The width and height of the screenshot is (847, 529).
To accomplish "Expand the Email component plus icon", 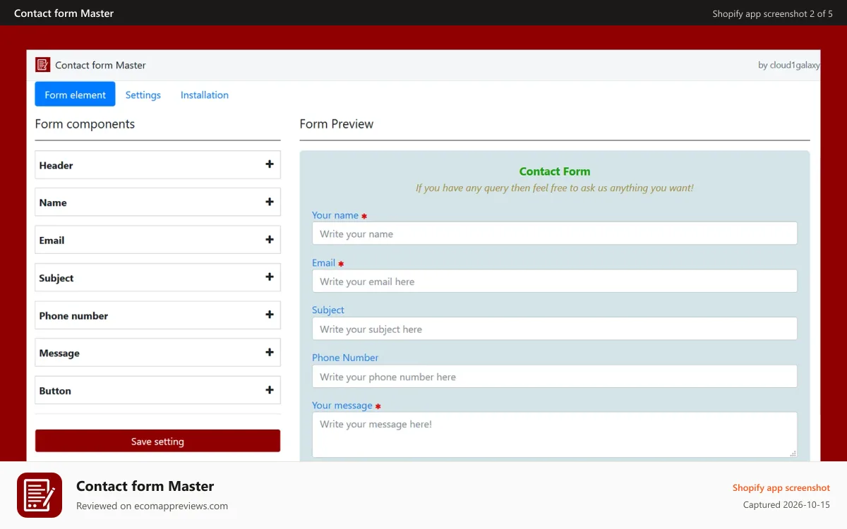I will pyautogui.click(x=269, y=240).
